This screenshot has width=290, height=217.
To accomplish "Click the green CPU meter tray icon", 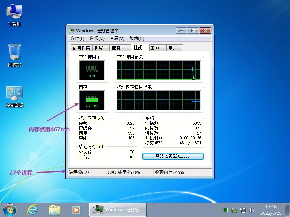I will tap(225, 210).
